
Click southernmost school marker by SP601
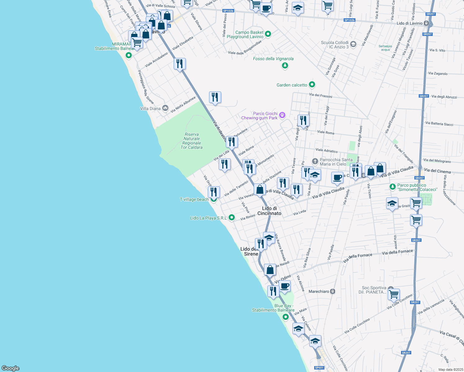coord(315,342)
